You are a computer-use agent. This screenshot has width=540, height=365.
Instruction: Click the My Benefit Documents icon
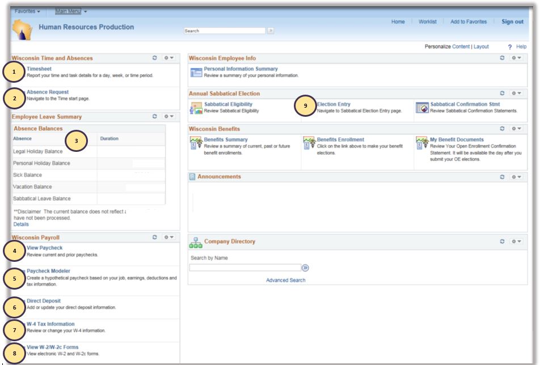pyautogui.click(x=421, y=141)
